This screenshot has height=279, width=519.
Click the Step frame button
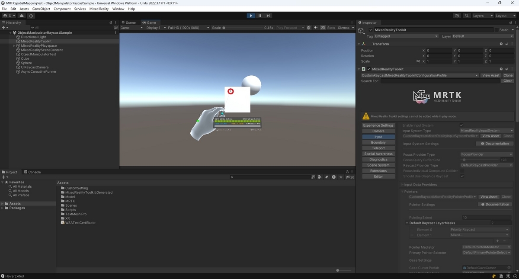pyautogui.click(x=268, y=16)
